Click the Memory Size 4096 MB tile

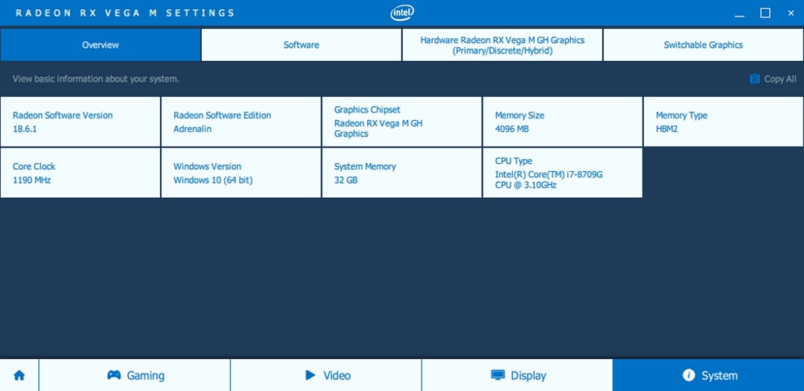562,122
